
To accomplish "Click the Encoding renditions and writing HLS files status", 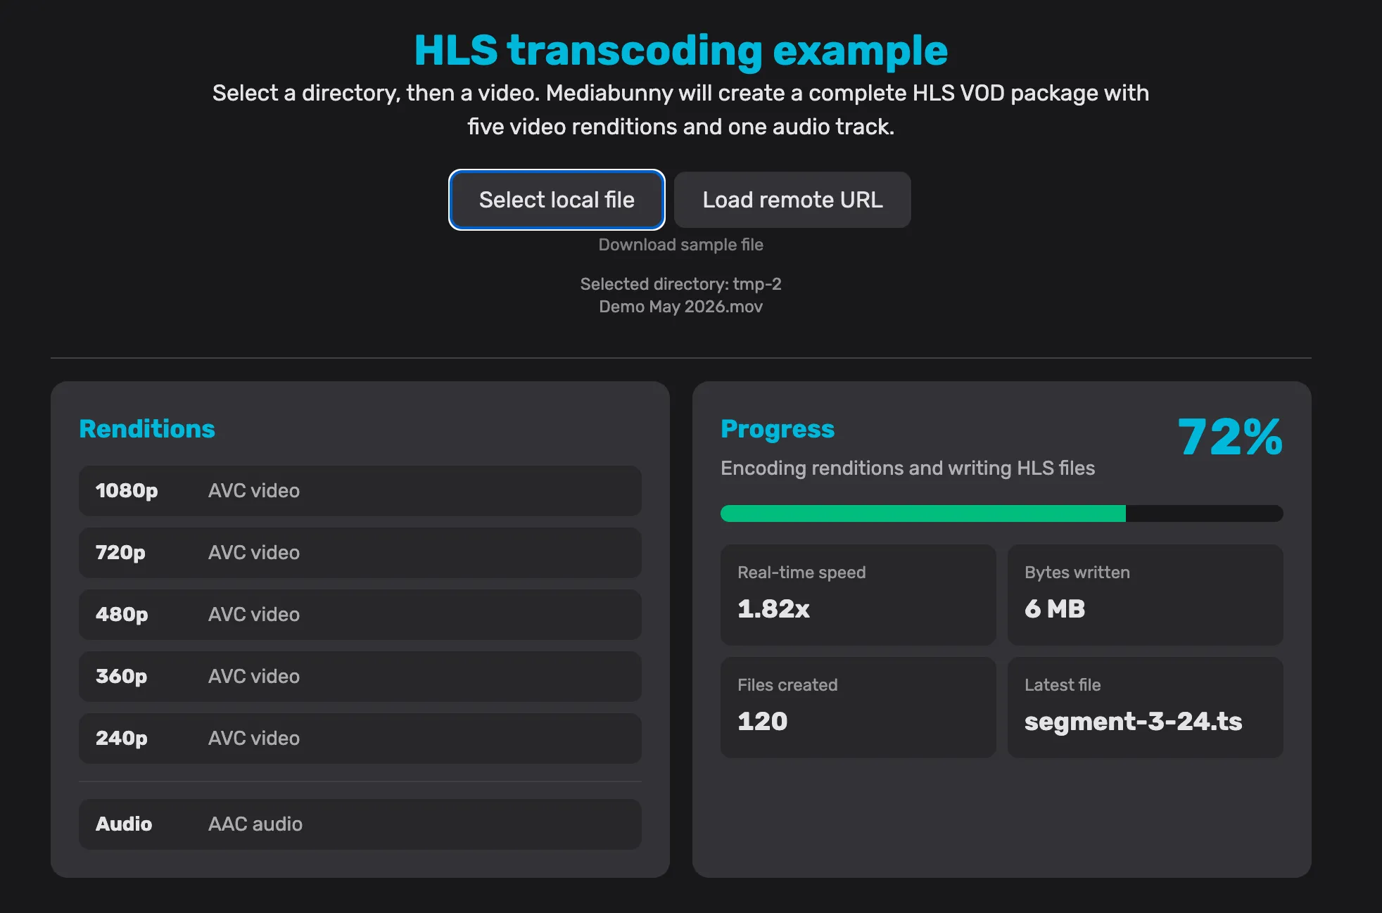I will 908,468.
